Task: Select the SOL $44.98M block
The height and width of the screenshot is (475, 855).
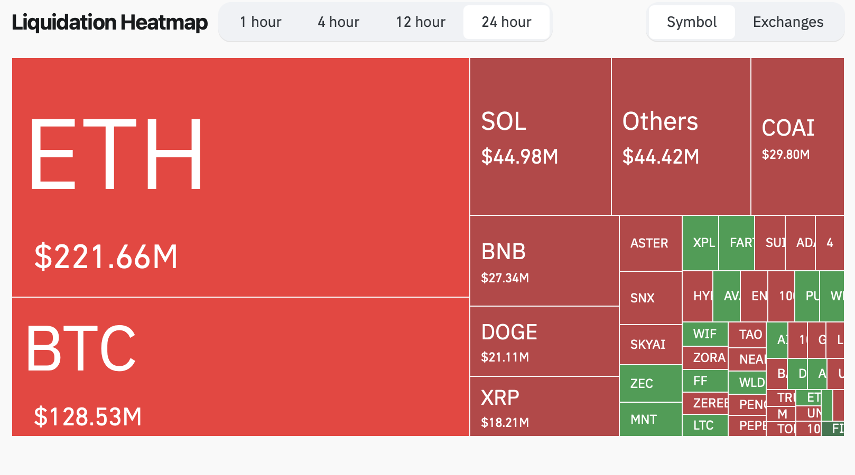Action: click(x=540, y=137)
